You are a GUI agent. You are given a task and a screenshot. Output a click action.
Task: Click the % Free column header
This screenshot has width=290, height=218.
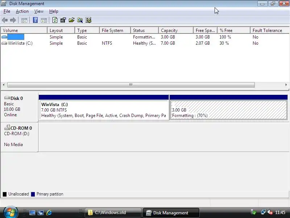coord(234,31)
